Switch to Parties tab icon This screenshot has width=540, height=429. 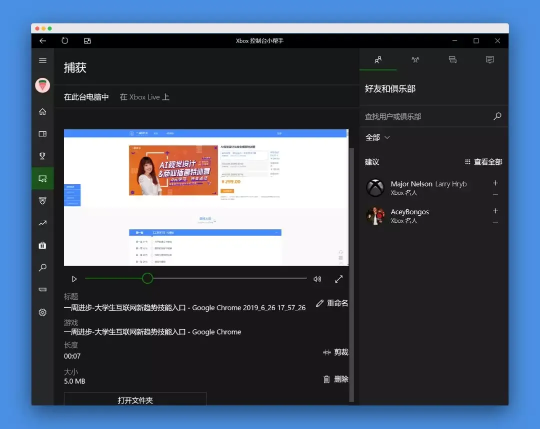[415, 60]
